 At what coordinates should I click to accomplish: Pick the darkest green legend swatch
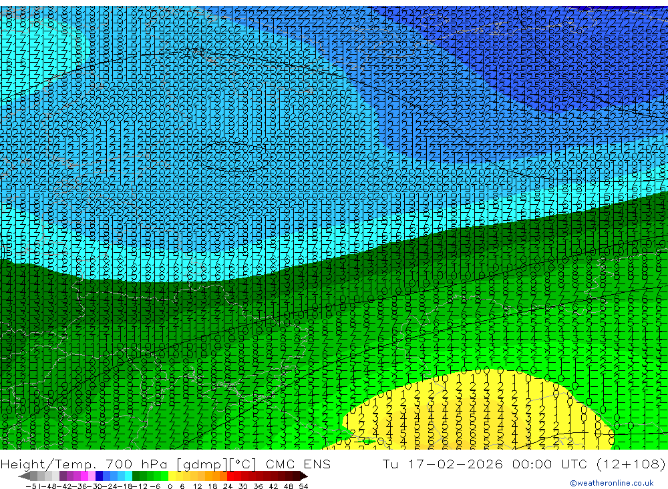click(136, 476)
